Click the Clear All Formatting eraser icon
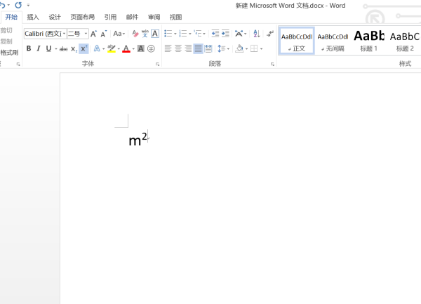 135,34
